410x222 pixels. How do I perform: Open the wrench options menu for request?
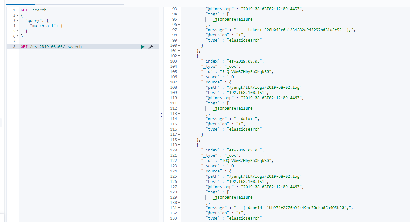[x=151, y=47]
